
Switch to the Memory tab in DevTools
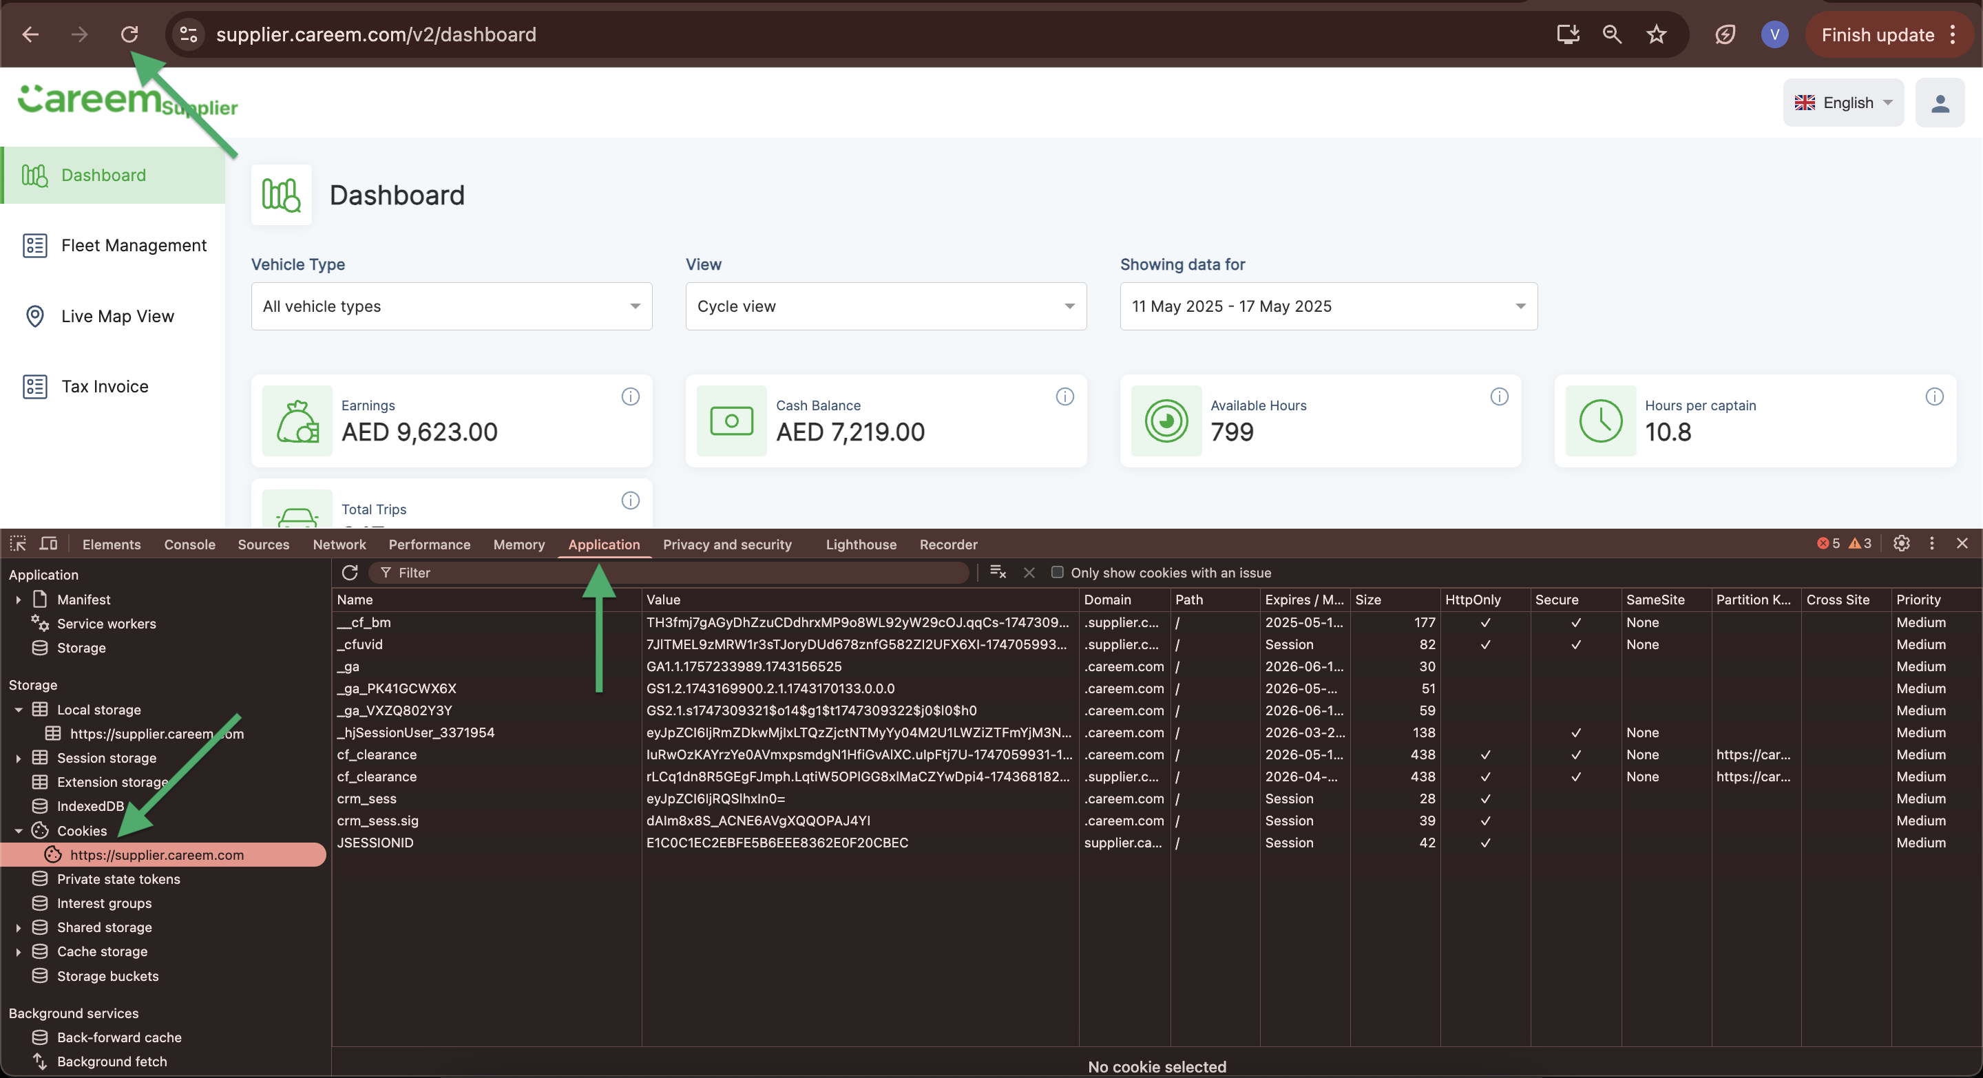point(519,544)
